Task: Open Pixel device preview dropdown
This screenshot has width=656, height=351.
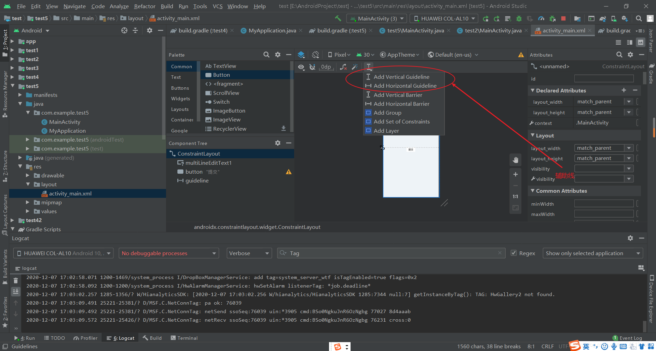Action: pos(339,55)
